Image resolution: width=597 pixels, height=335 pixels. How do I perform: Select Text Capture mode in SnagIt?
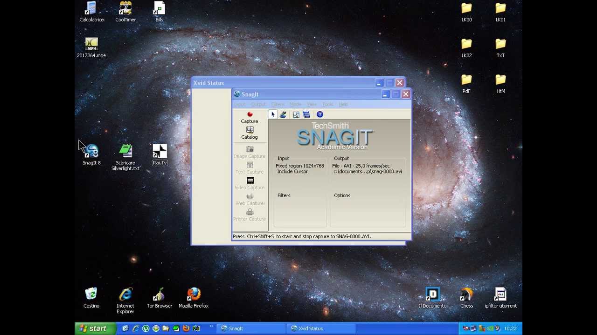(250, 168)
